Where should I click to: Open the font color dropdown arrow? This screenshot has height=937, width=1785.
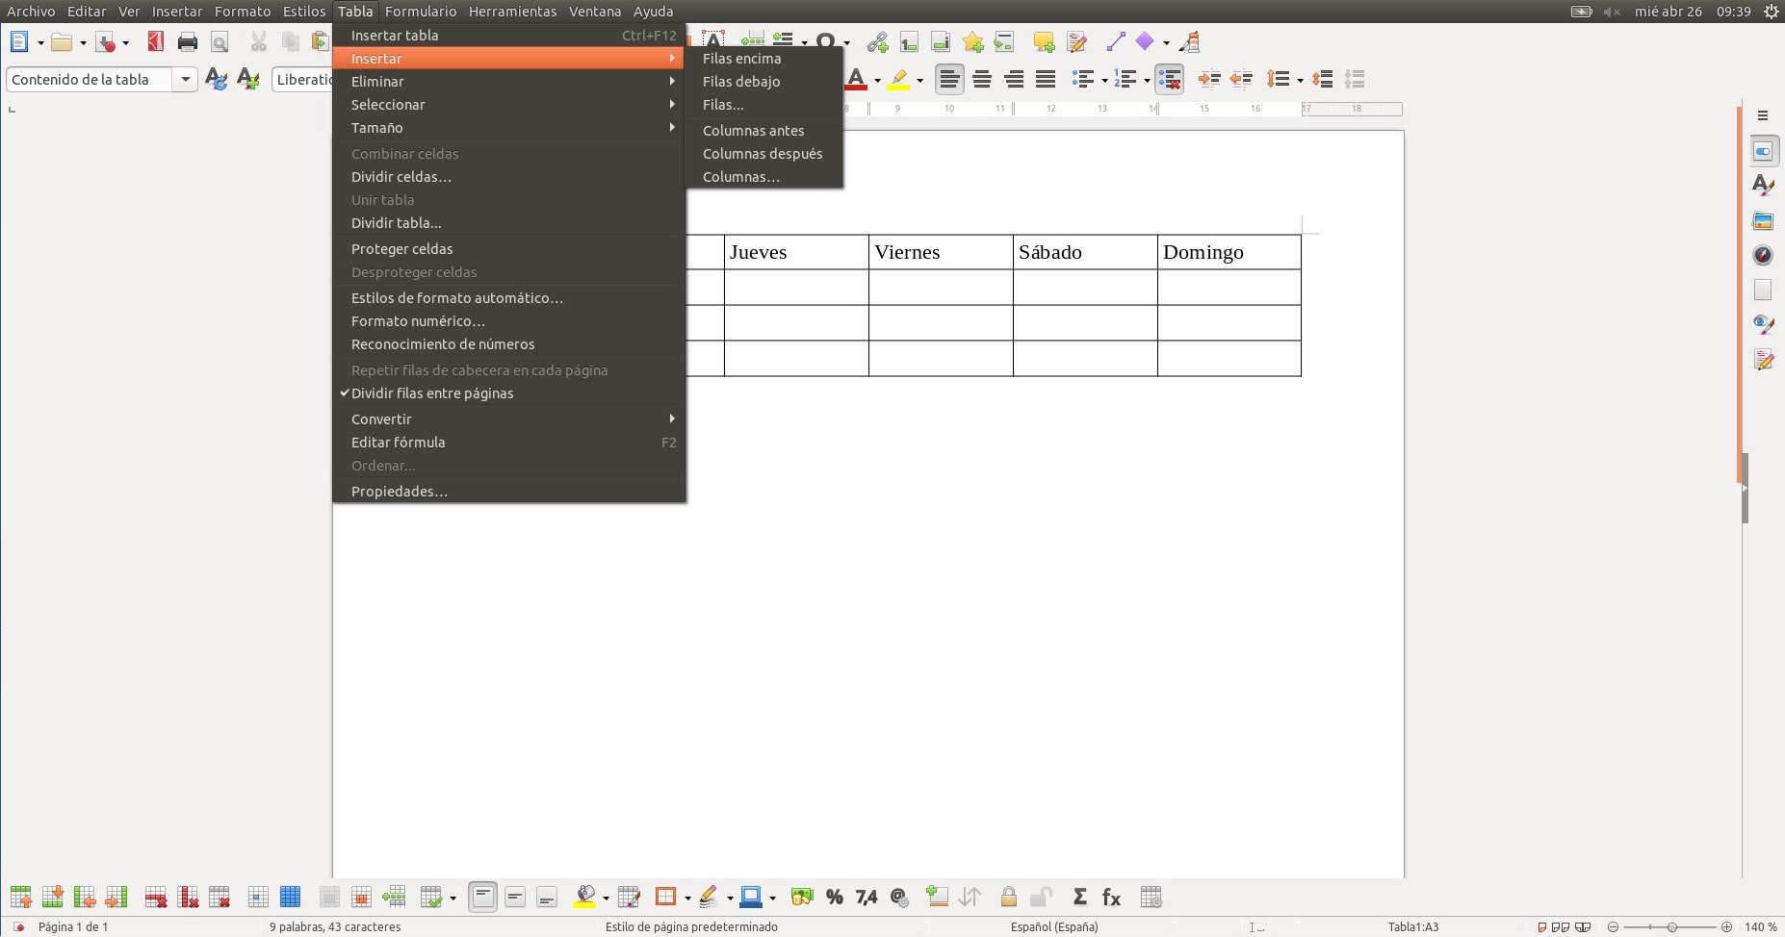877,80
